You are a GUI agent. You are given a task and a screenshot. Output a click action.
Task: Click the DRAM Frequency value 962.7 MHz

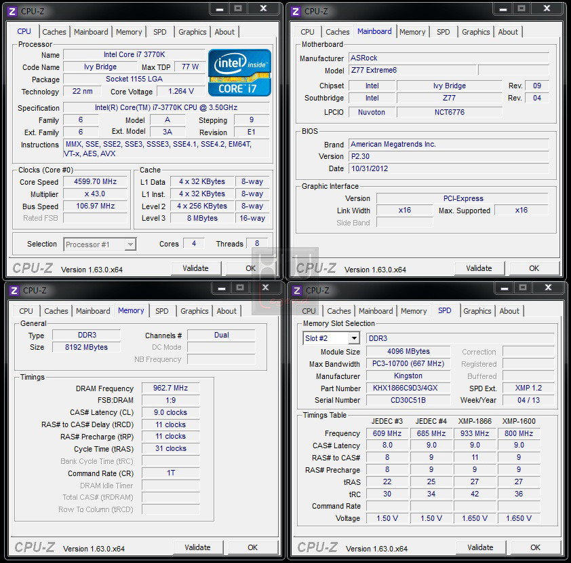pyautogui.click(x=170, y=388)
